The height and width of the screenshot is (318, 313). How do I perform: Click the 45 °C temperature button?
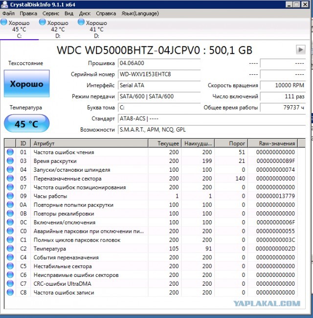click(27, 123)
